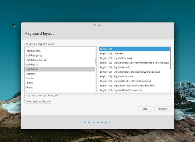Click the keyboard test input field
195x142 pixels.
tap(98, 96)
